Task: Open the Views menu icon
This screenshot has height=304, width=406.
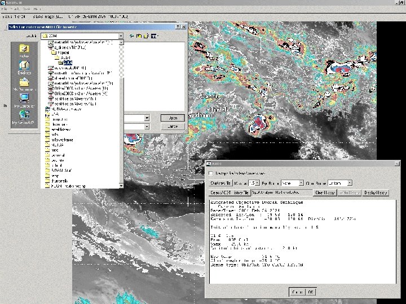Action: [x=155, y=36]
